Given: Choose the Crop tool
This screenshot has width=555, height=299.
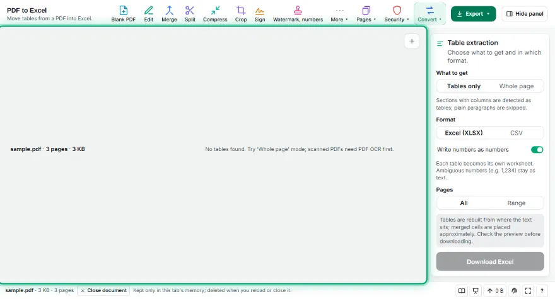Looking at the screenshot, I should (241, 14).
